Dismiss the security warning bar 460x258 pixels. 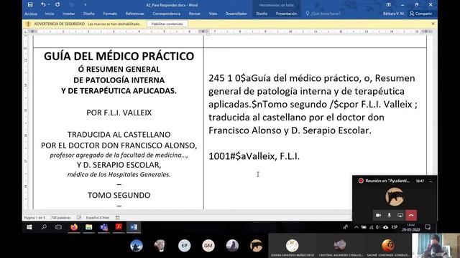[433, 24]
